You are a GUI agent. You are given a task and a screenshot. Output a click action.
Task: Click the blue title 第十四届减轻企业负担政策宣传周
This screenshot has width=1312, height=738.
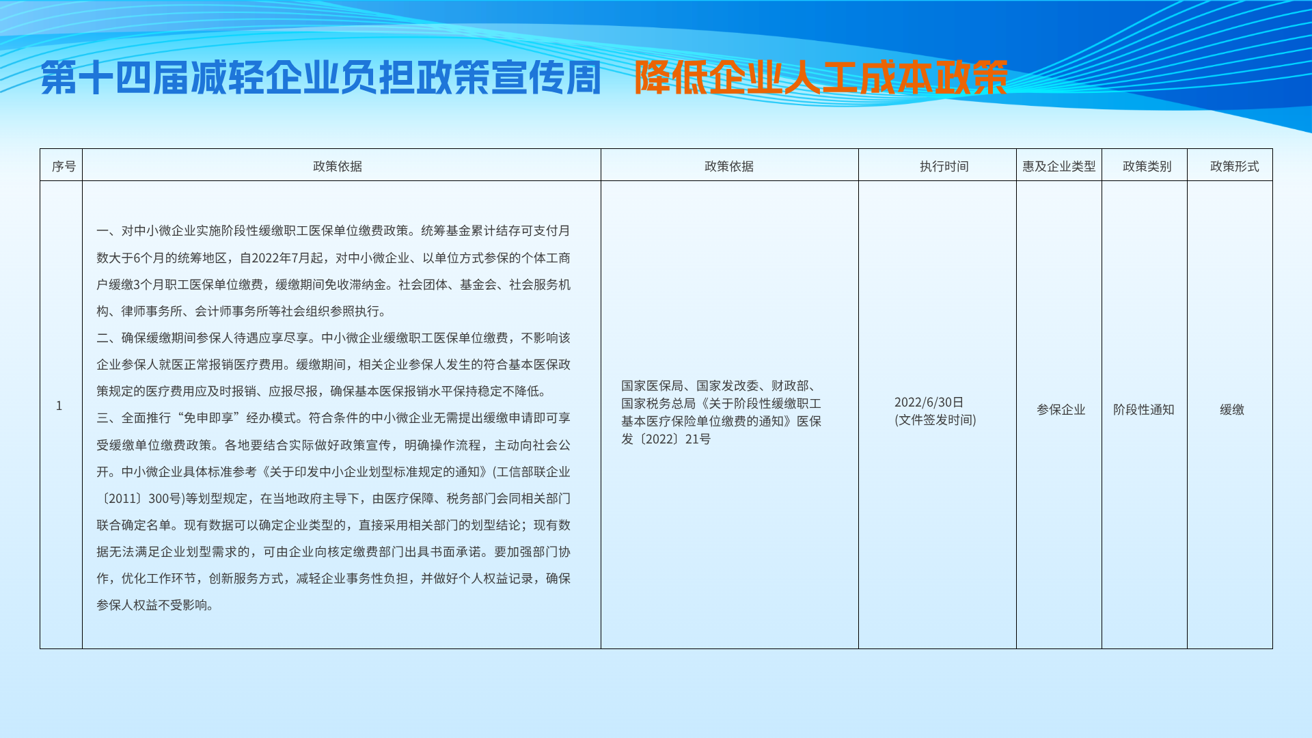[x=320, y=77]
